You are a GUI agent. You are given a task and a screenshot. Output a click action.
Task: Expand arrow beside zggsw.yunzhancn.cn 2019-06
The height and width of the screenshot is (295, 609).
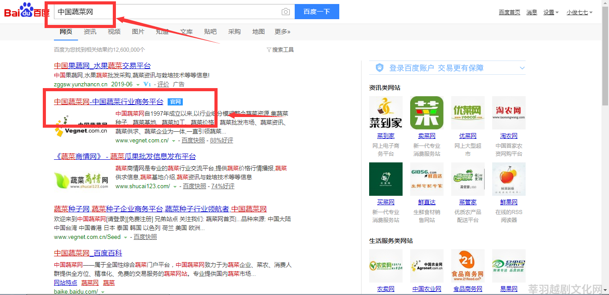point(138,85)
